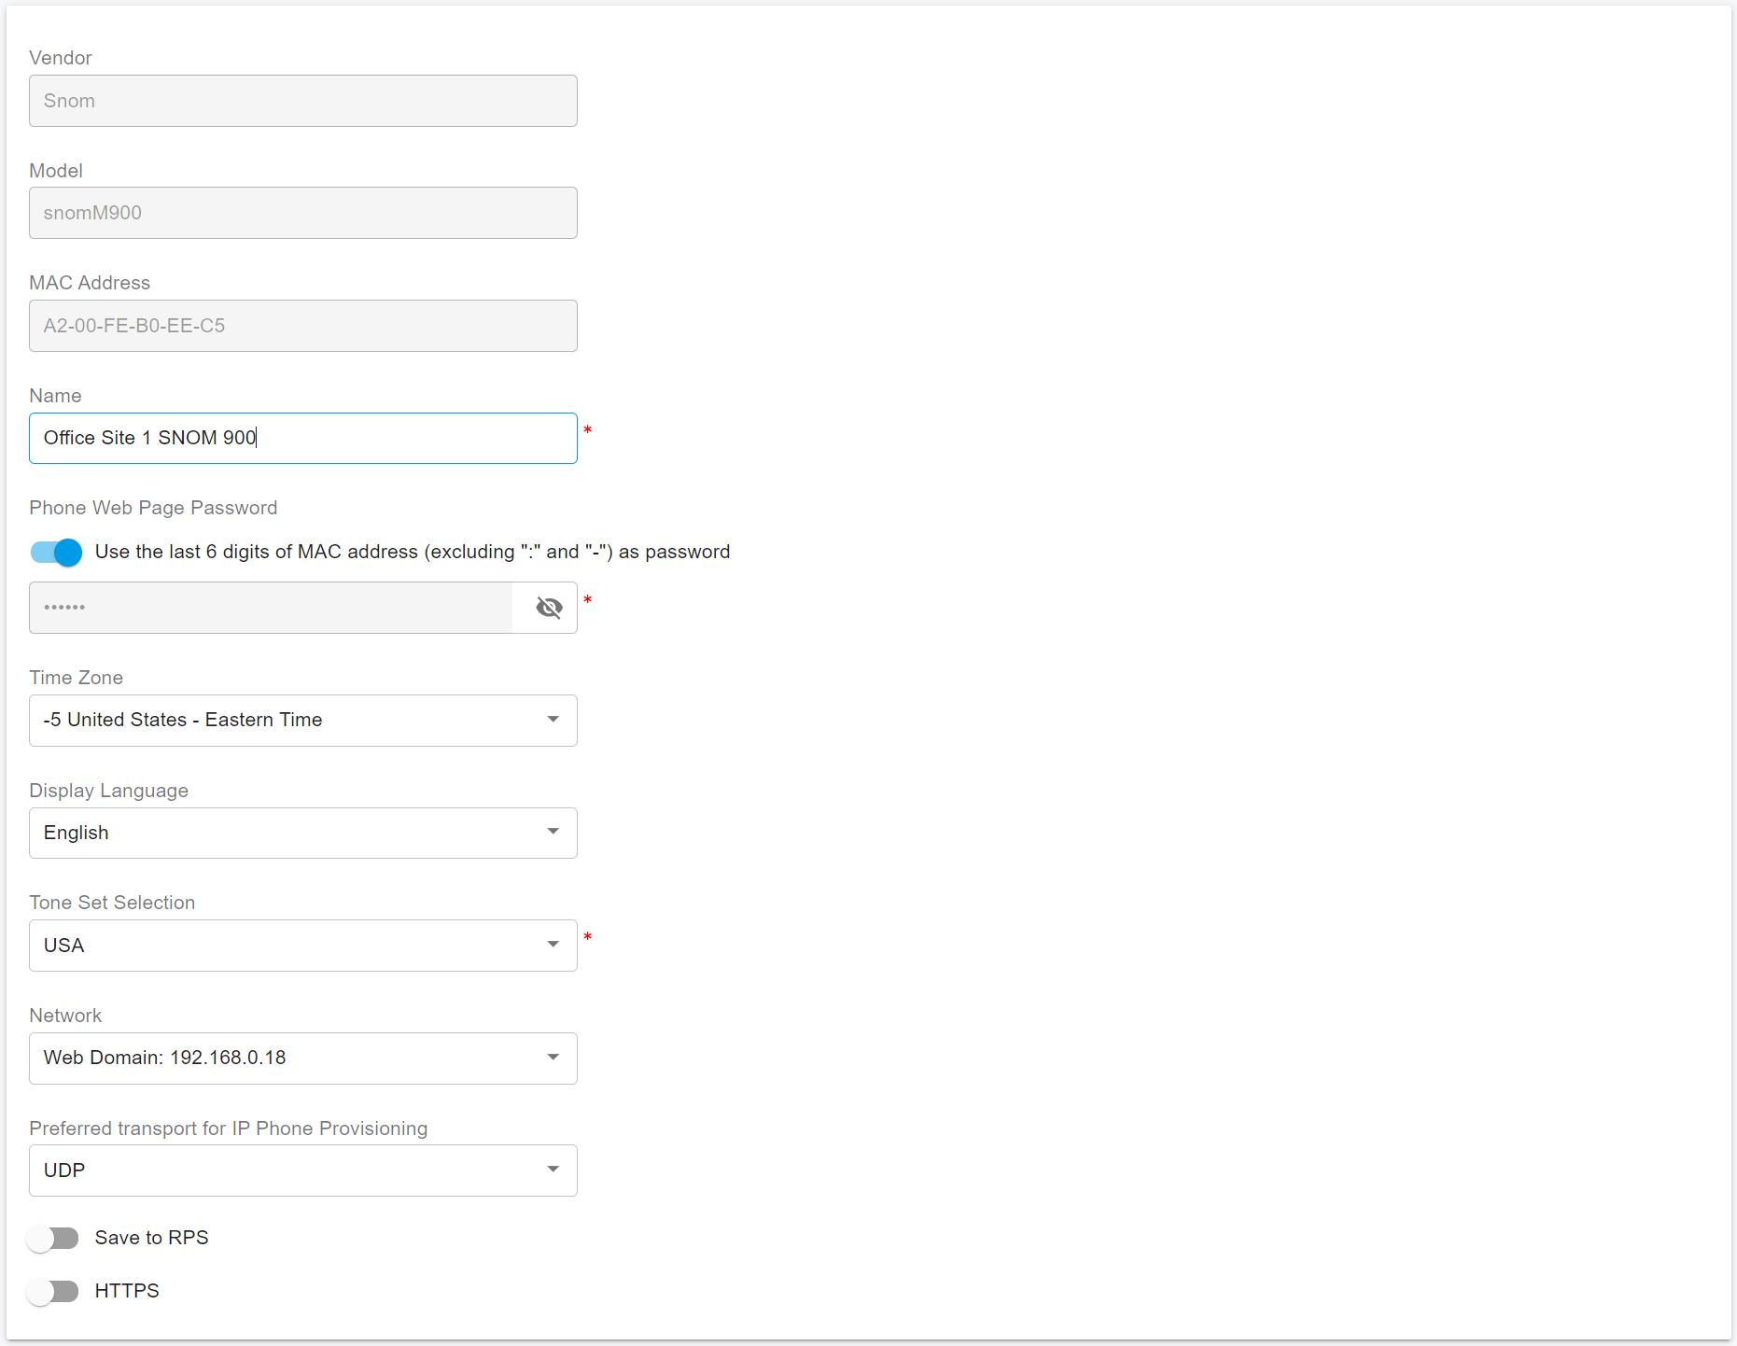Image resolution: width=1737 pixels, height=1346 pixels.
Task: Click the MAC Address field
Action: (302, 326)
